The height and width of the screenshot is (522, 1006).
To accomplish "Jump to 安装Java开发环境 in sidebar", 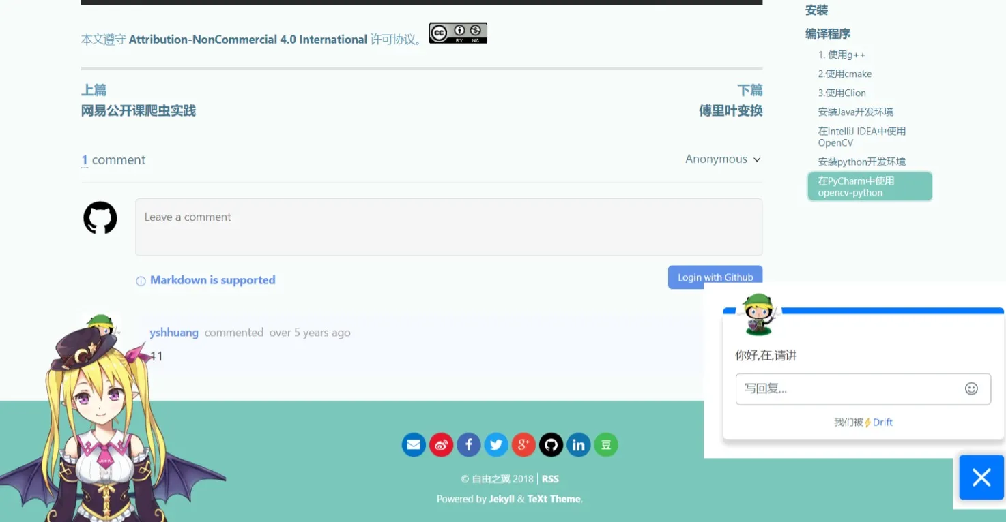I will (x=856, y=112).
